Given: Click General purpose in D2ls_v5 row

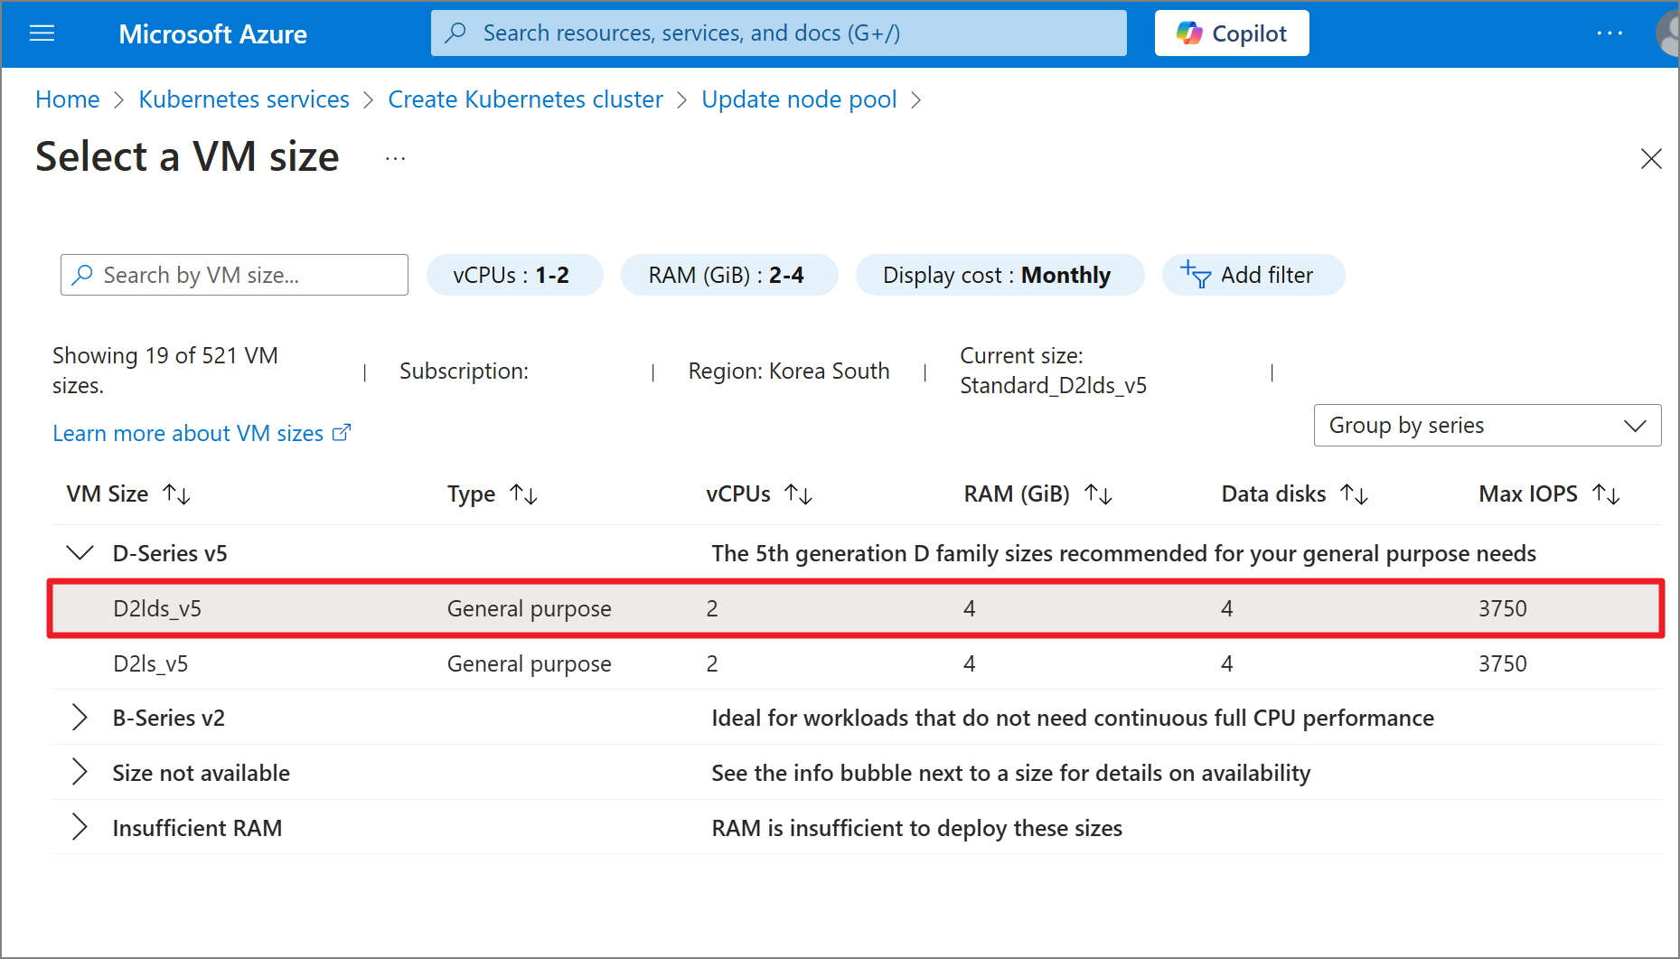Looking at the screenshot, I should tap(529, 664).
